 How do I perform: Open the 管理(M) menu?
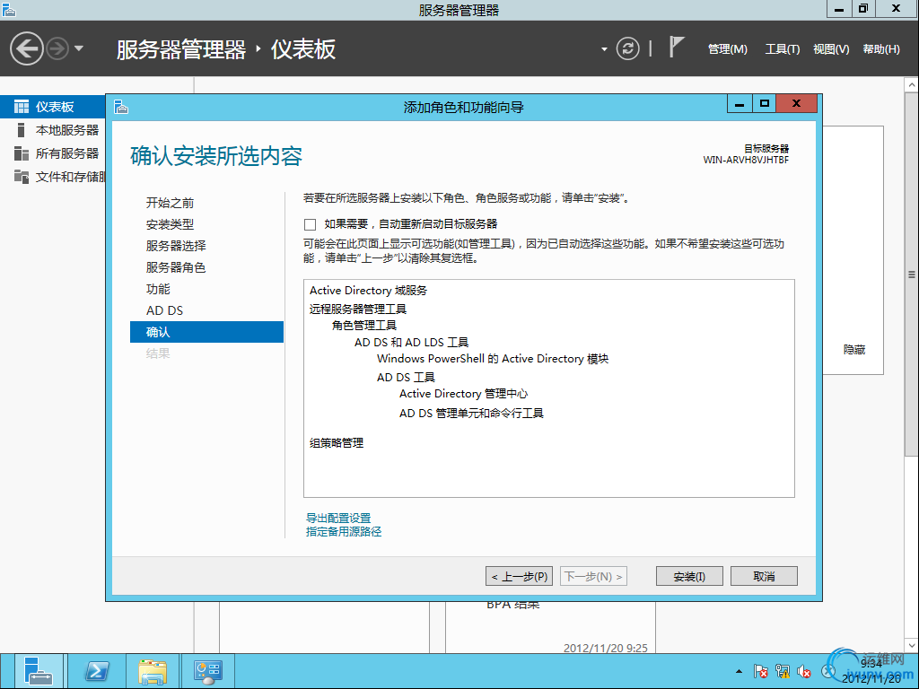click(x=727, y=49)
